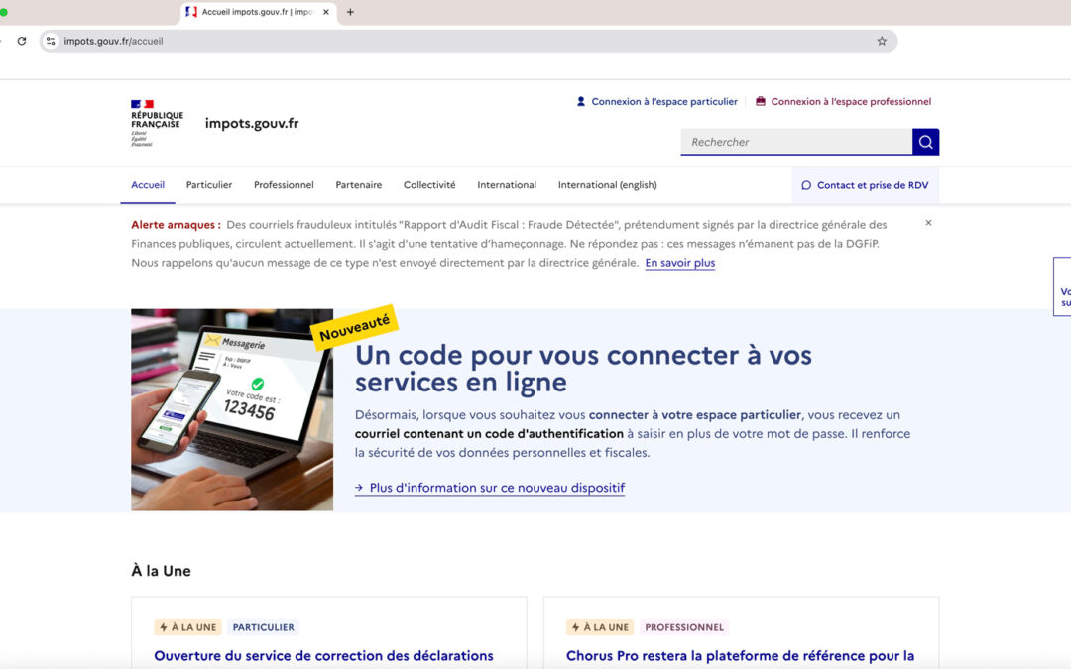Bookmark this page with the star icon

tap(882, 41)
